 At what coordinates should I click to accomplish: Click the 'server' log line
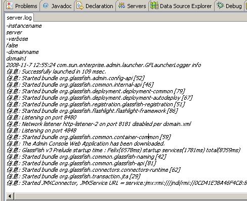coord(14,32)
